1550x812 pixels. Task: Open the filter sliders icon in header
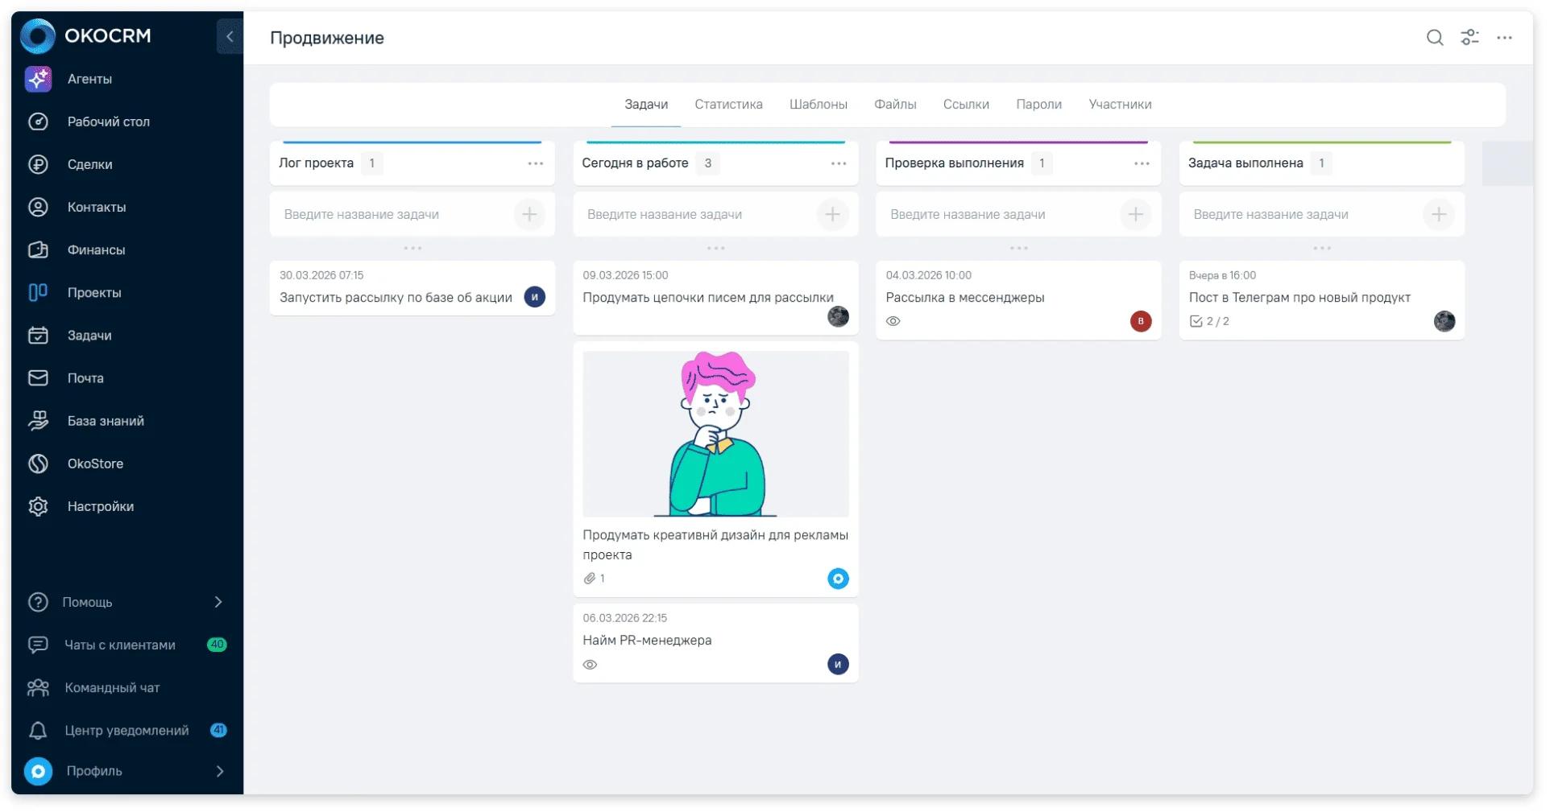(x=1469, y=38)
